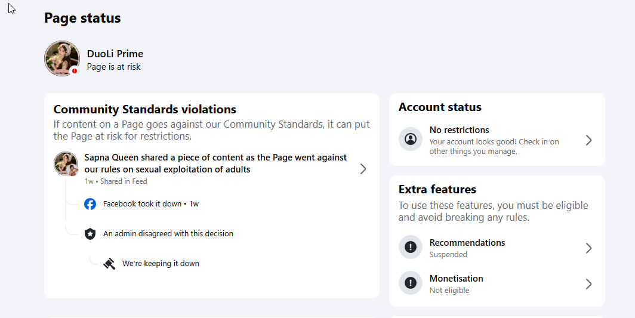Click An admin disagreed with this decision

168,234
